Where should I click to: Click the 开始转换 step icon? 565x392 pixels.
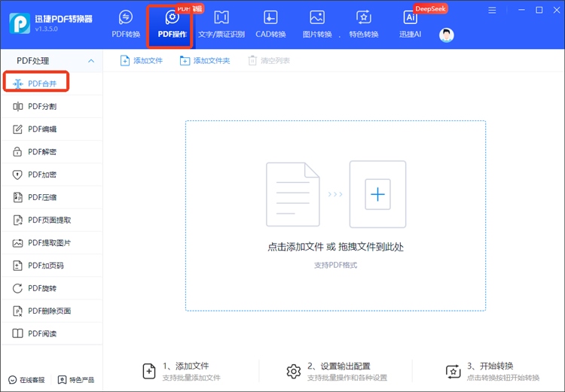pos(454,372)
